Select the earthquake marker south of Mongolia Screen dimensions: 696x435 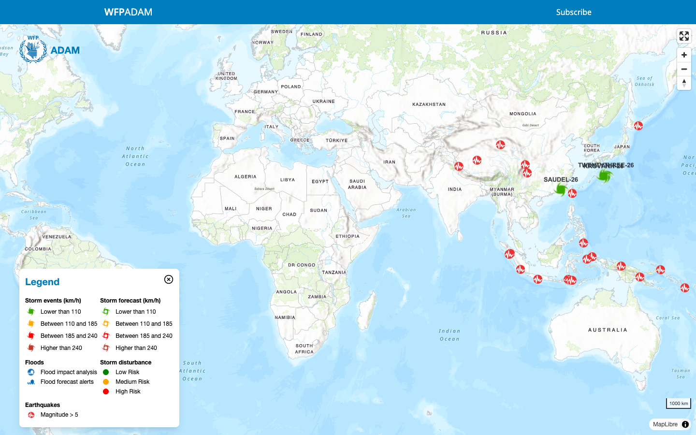(500, 145)
